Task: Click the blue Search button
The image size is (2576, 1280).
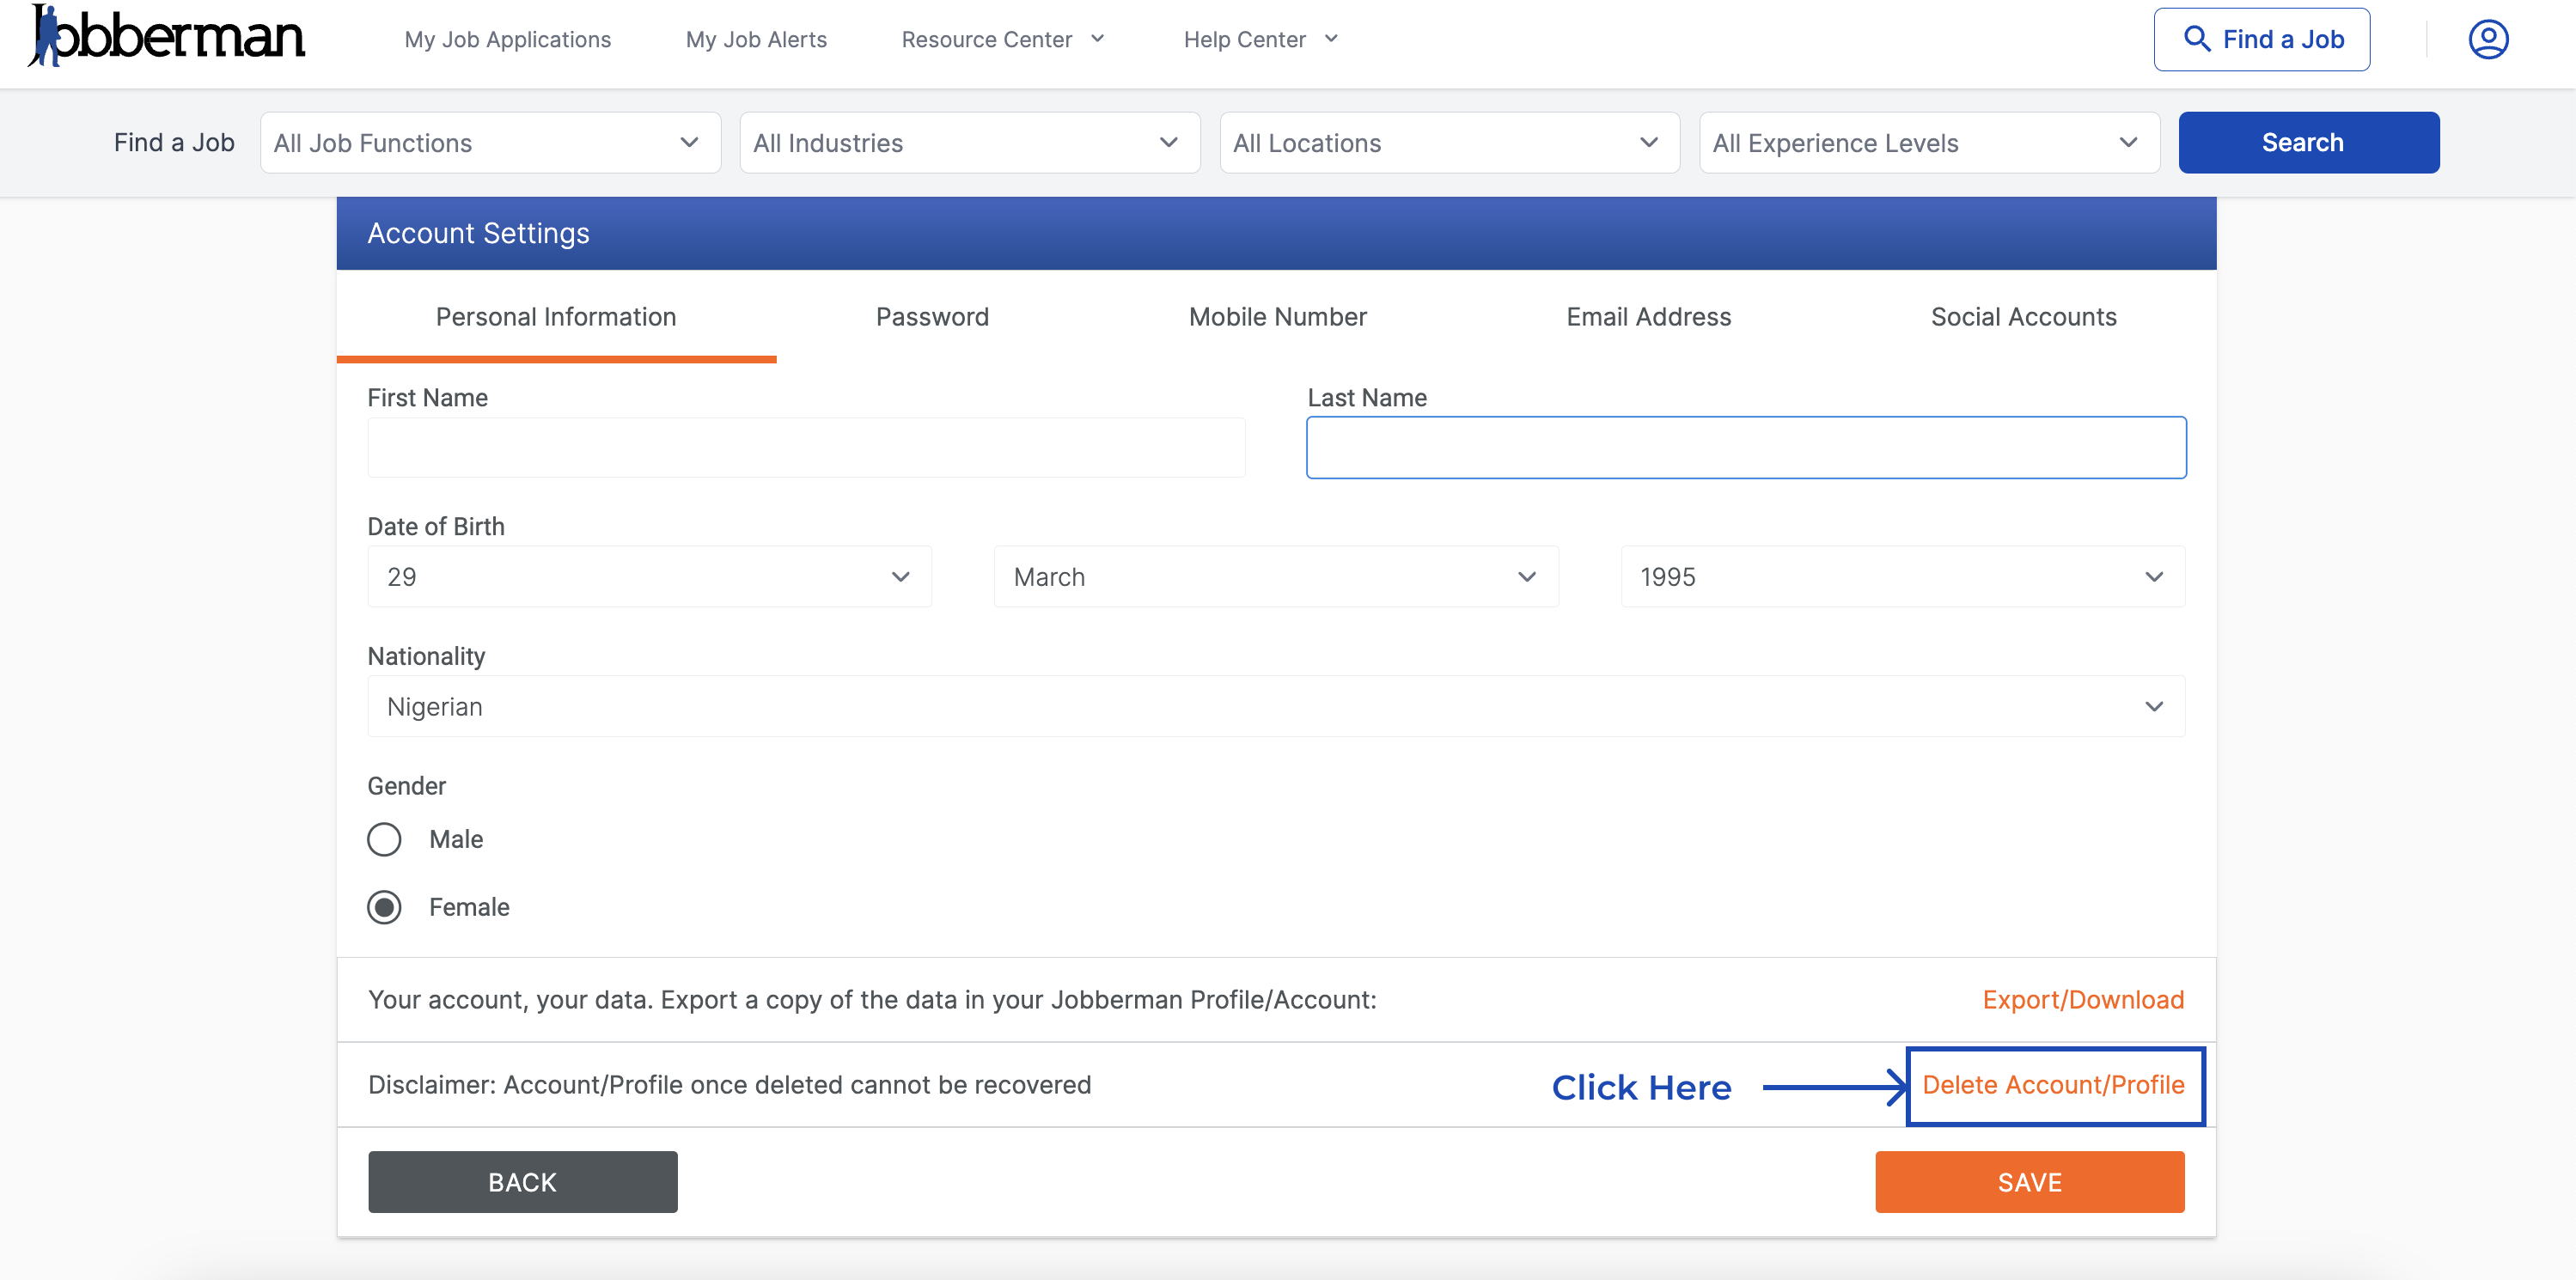Action: [x=2308, y=143]
